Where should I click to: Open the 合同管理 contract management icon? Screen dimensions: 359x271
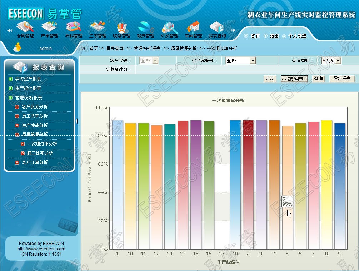click(25, 28)
